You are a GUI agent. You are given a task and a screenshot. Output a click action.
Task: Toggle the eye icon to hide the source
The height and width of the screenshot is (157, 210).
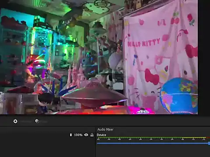click(x=86, y=135)
